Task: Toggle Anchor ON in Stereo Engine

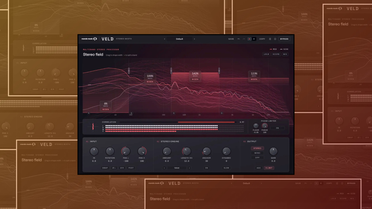Action: tap(206, 168)
